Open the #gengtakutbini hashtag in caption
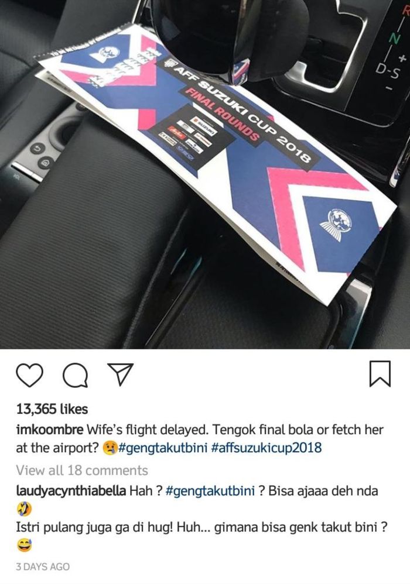Image resolution: width=410 pixels, height=584 pixels. (162, 448)
